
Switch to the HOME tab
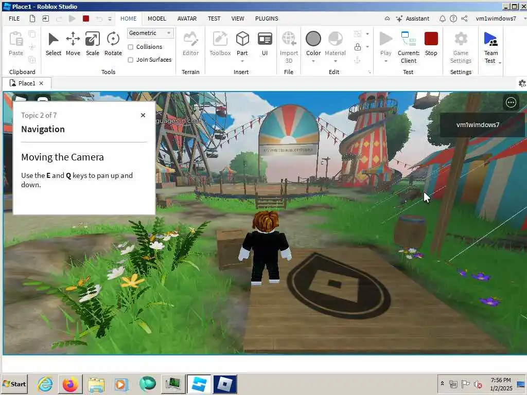(128, 19)
